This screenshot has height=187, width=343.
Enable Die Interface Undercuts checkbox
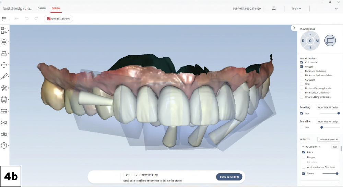(x=301, y=93)
